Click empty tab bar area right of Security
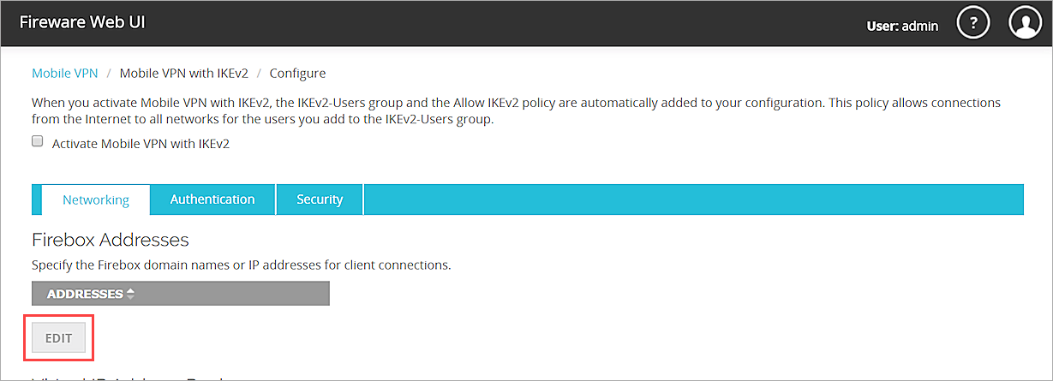The height and width of the screenshot is (381, 1053). (x=685, y=199)
